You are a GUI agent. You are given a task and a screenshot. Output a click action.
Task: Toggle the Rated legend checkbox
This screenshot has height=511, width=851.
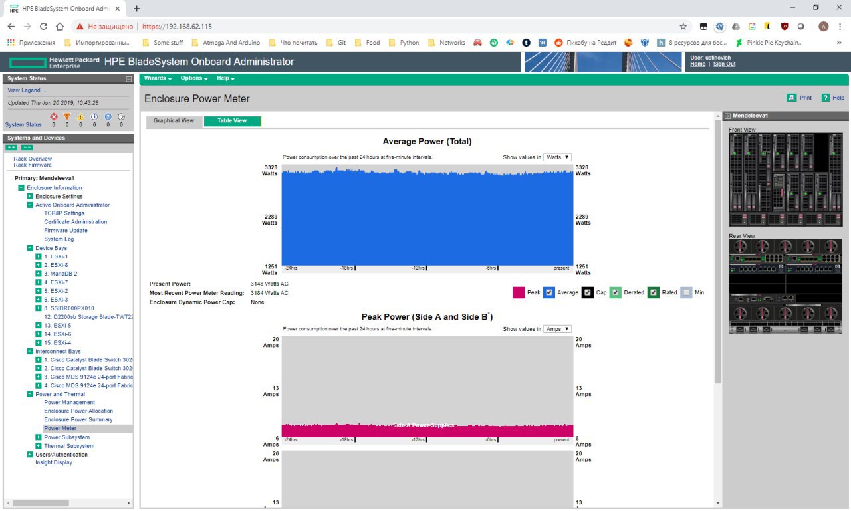654,292
